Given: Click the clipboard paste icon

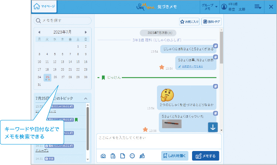Looking at the screenshot, I should [x=113, y=156].
